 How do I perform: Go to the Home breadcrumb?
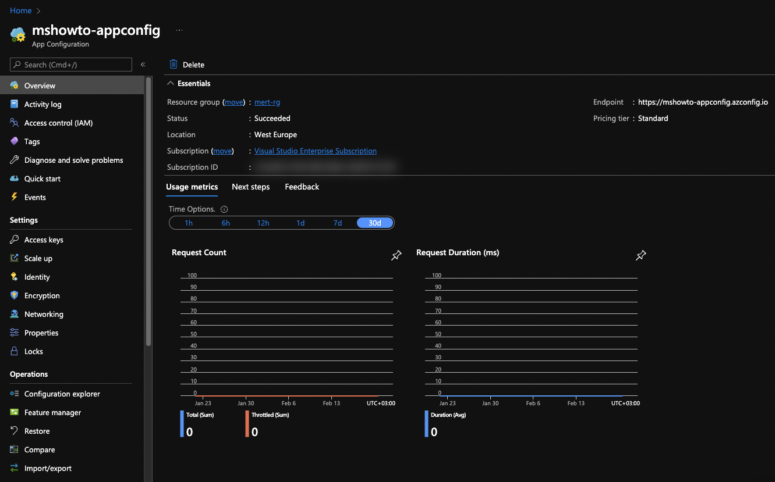[x=21, y=10]
